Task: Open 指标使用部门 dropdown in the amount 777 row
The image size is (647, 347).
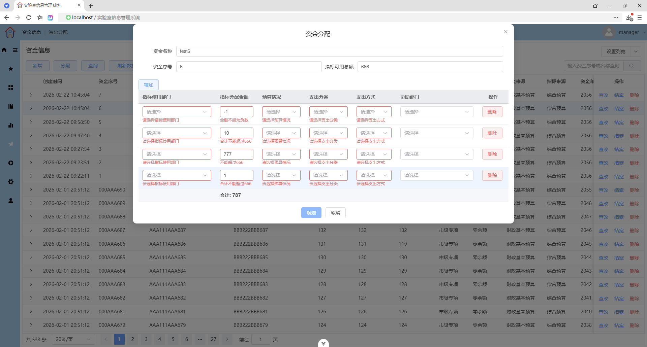Action: click(177, 154)
